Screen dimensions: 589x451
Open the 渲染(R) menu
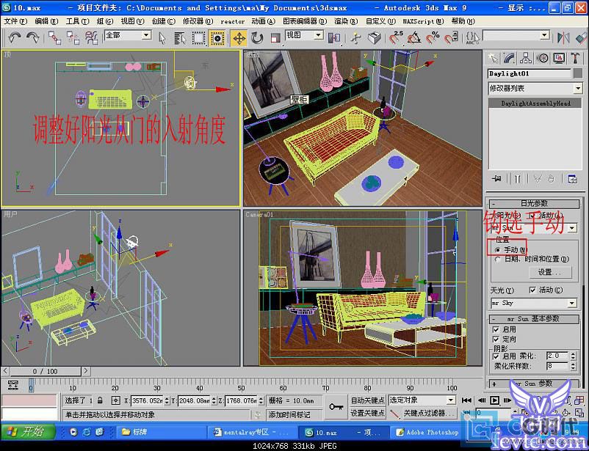click(x=346, y=21)
